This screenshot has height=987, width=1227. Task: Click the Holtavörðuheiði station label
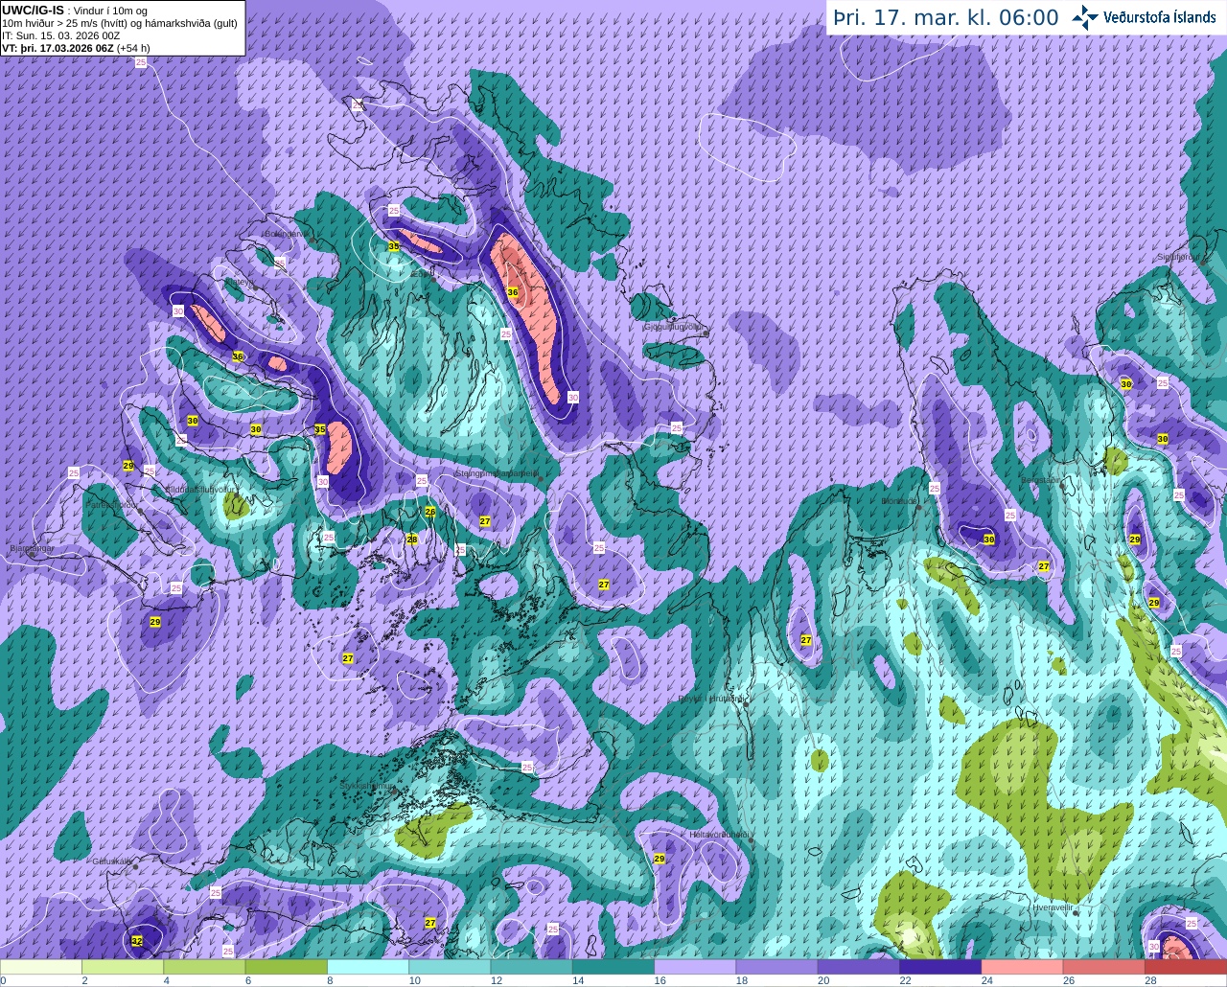719,835
